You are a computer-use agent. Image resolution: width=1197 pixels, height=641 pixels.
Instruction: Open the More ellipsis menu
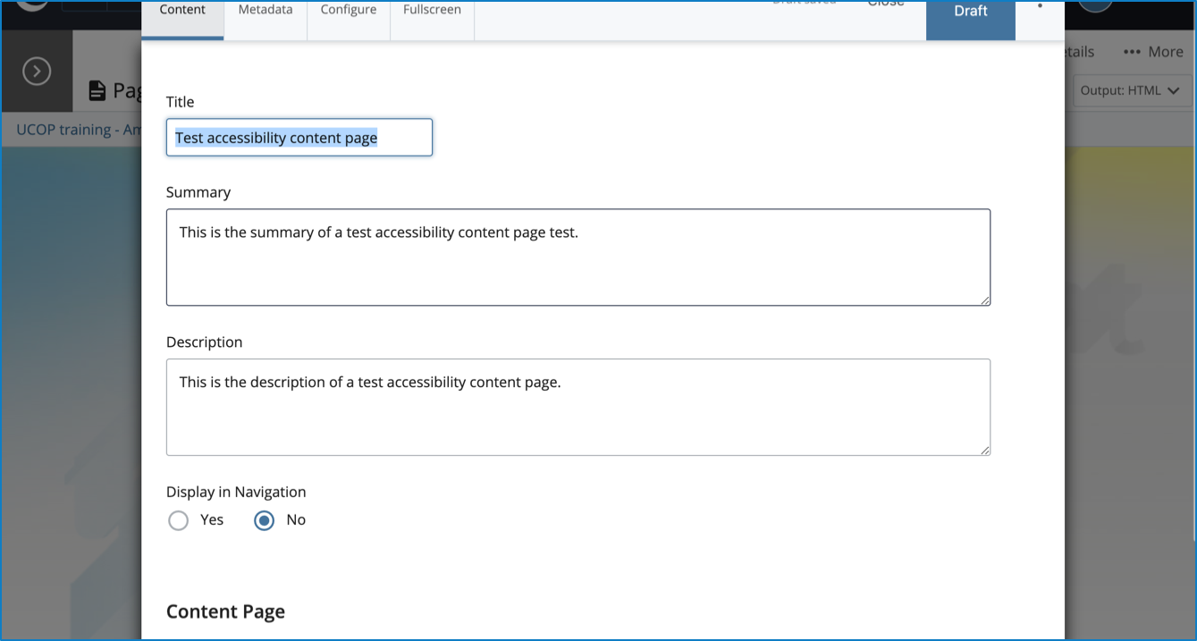tap(1153, 52)
